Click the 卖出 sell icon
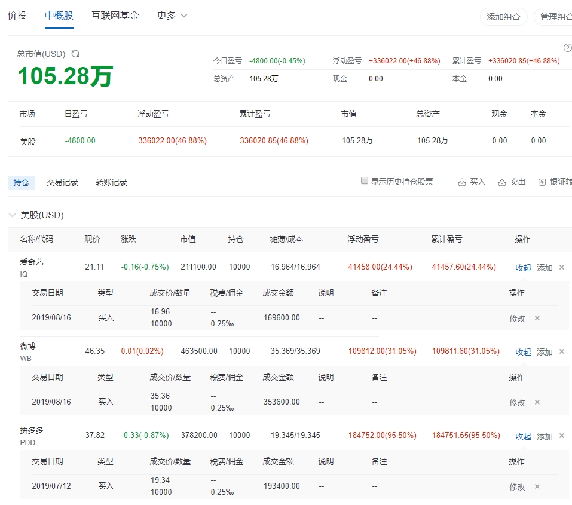 (502, 182)
